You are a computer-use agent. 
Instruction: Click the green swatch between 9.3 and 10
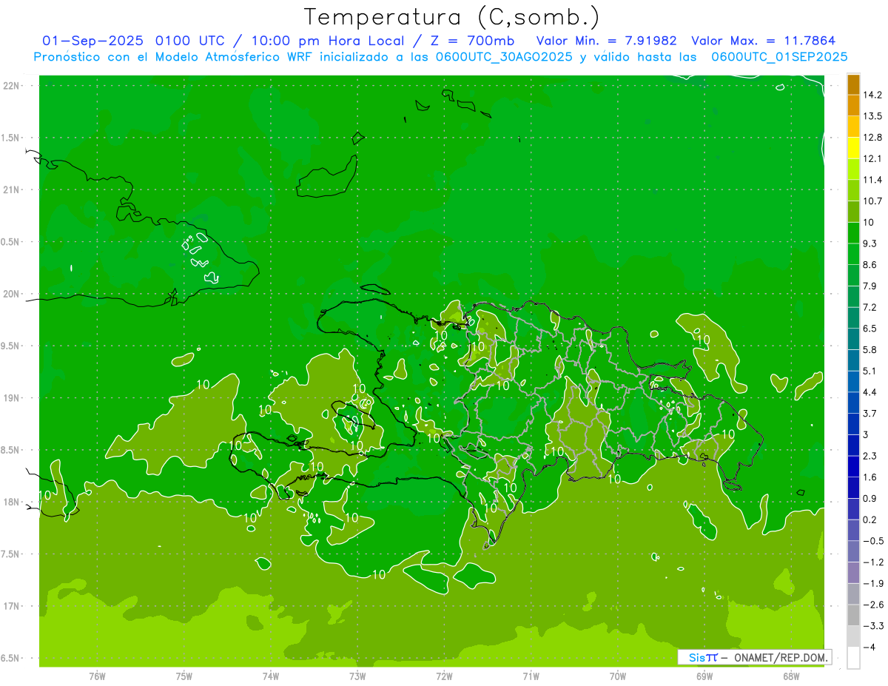point(853,232)
